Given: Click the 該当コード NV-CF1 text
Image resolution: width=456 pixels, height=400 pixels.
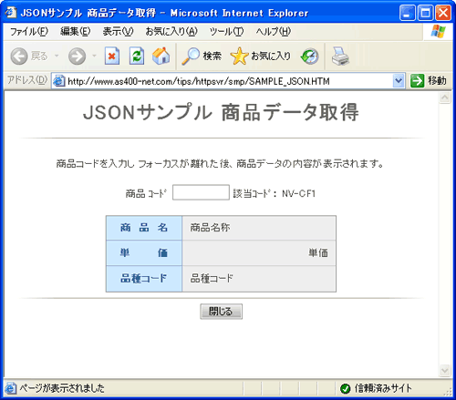Looking at the screenshot, I should point(275,193).
